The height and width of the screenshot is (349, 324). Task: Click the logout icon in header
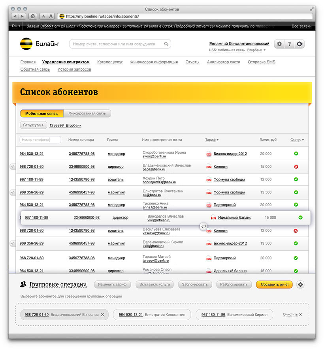(x=300, y=44)
